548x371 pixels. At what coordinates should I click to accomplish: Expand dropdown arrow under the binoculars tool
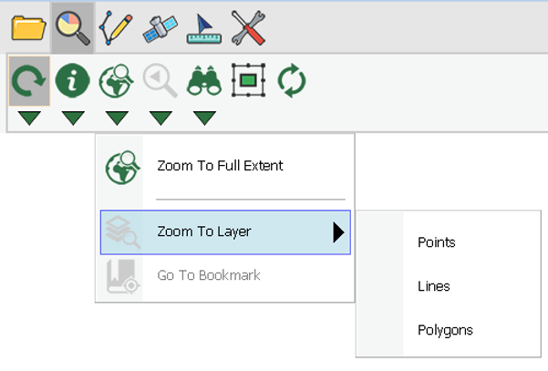204,119
